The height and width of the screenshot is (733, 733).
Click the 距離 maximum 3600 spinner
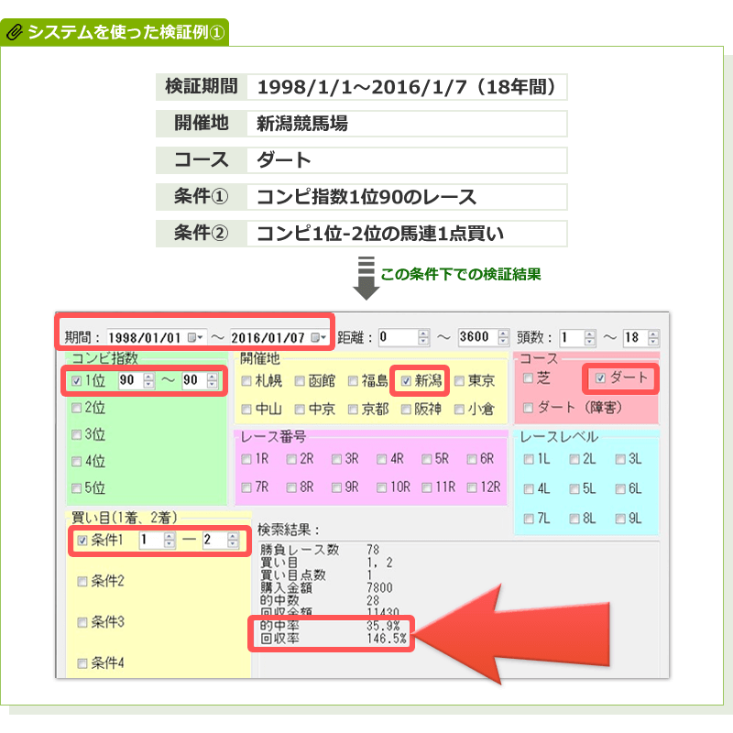500,337
